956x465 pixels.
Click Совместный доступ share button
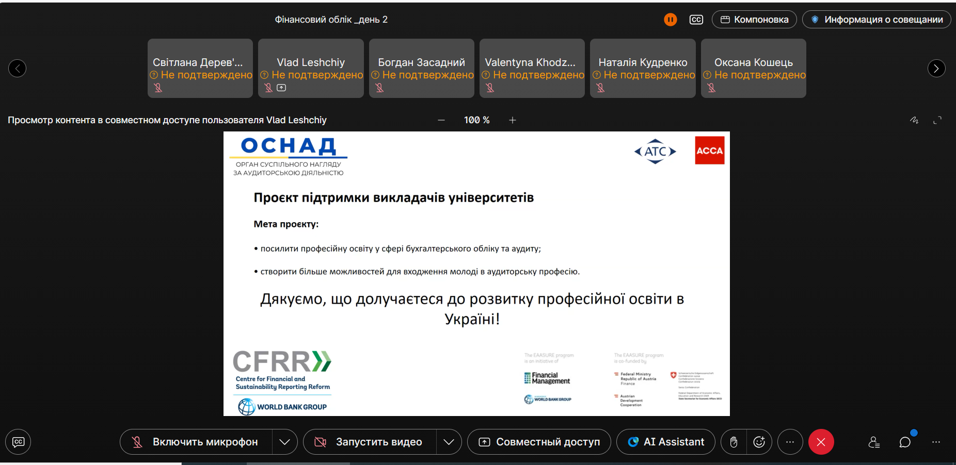point(539,442)
